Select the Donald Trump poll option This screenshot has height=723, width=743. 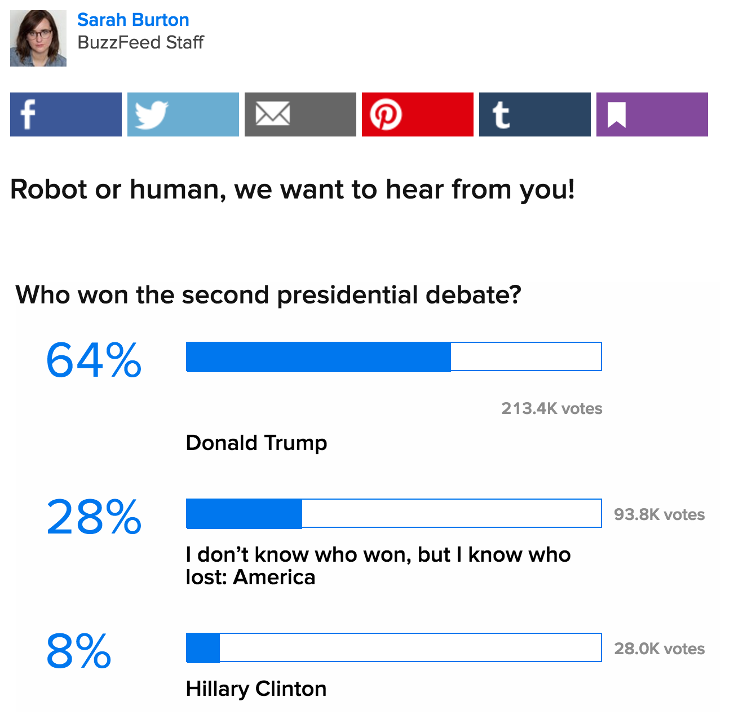click(256, 443)
